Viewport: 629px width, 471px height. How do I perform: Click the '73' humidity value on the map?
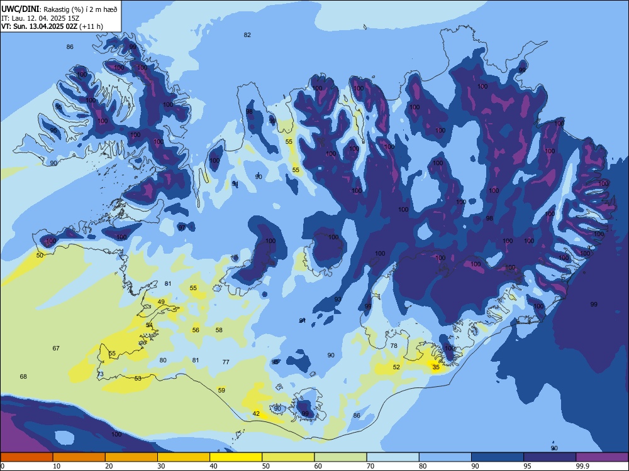(x=100, y=374)
